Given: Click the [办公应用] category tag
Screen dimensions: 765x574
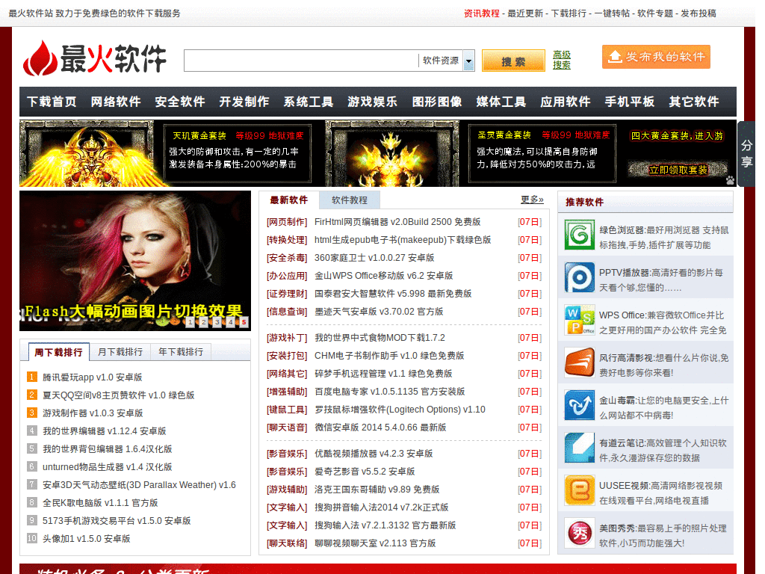Looking at the screenshot, I should [287, 276].
